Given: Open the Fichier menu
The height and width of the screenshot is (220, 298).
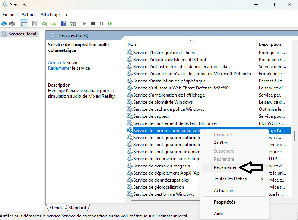Looking at the screenshot, I should [x=9, y=15].
